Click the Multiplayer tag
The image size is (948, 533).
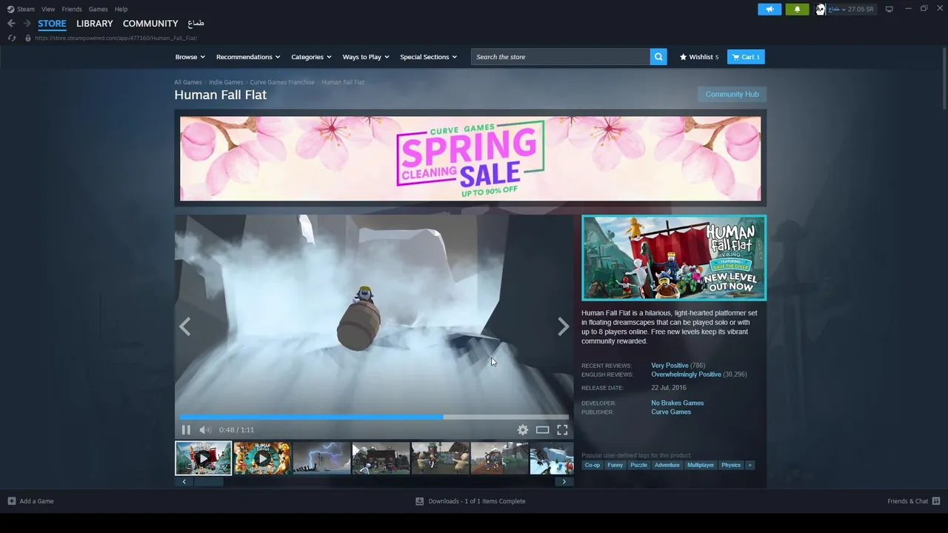pyautogui.click(x=700, y=465)
